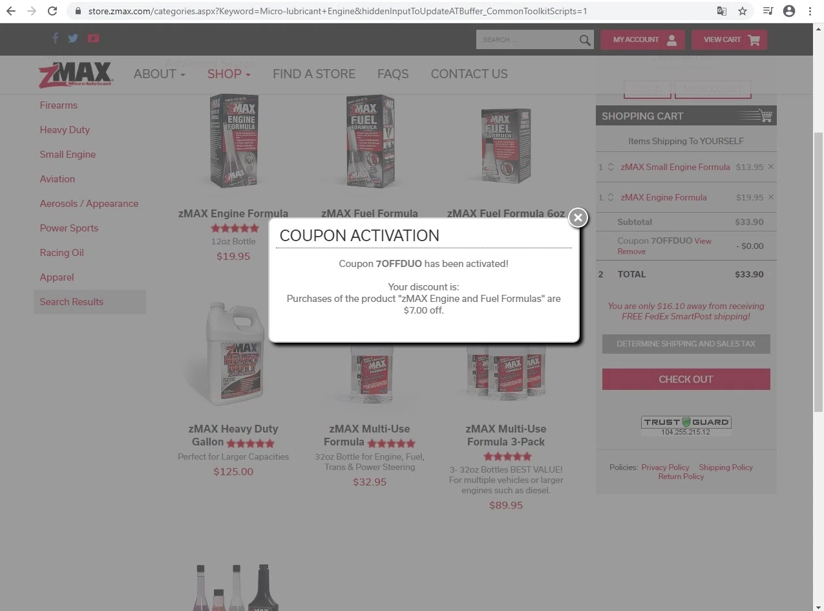Expand the SHOP dropdown menu

(x=229, y=74)
